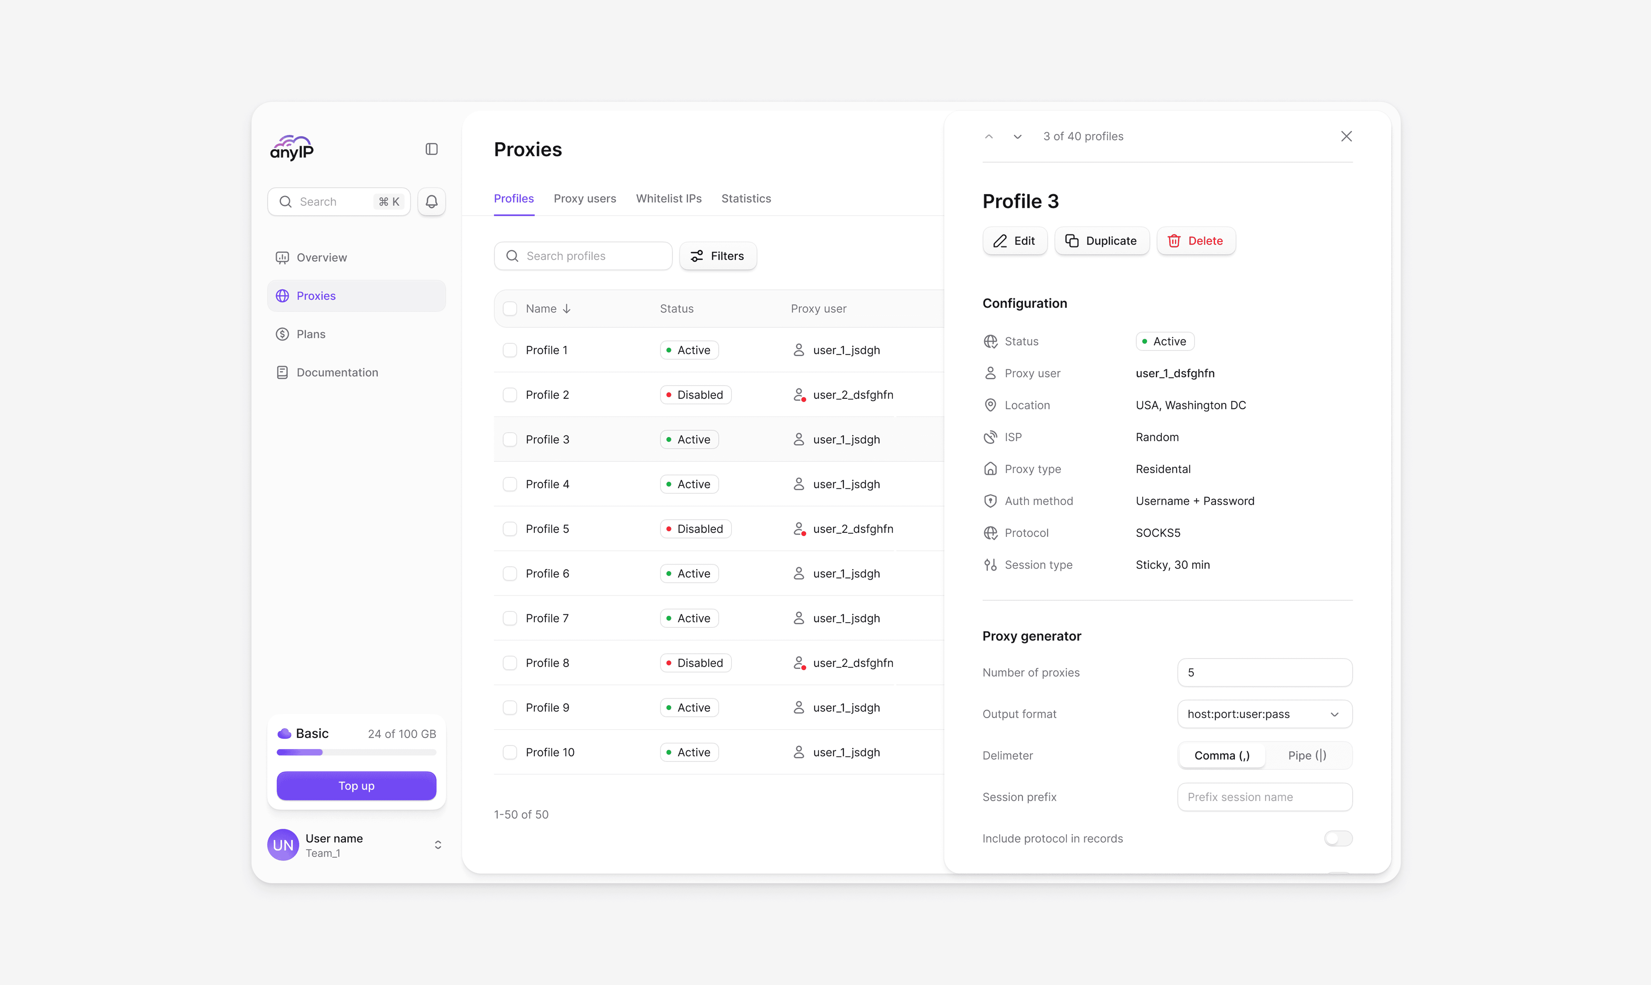Open the Output format dropdown

point(1264,714)
